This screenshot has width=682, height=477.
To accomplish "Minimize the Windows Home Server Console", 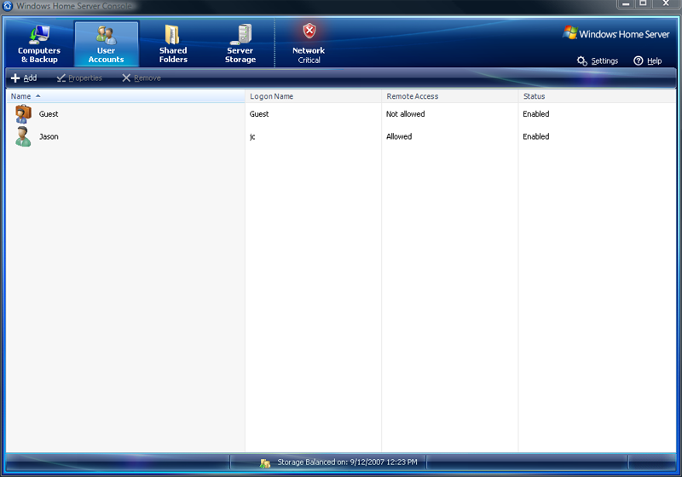I will pyautogui.click(x=626, y=4).
